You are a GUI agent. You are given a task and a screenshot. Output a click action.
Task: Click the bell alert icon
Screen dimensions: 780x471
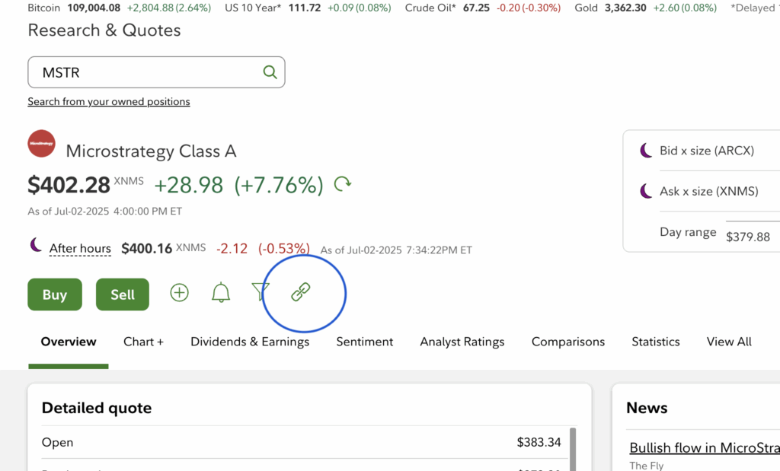click(x=221, y=293)
